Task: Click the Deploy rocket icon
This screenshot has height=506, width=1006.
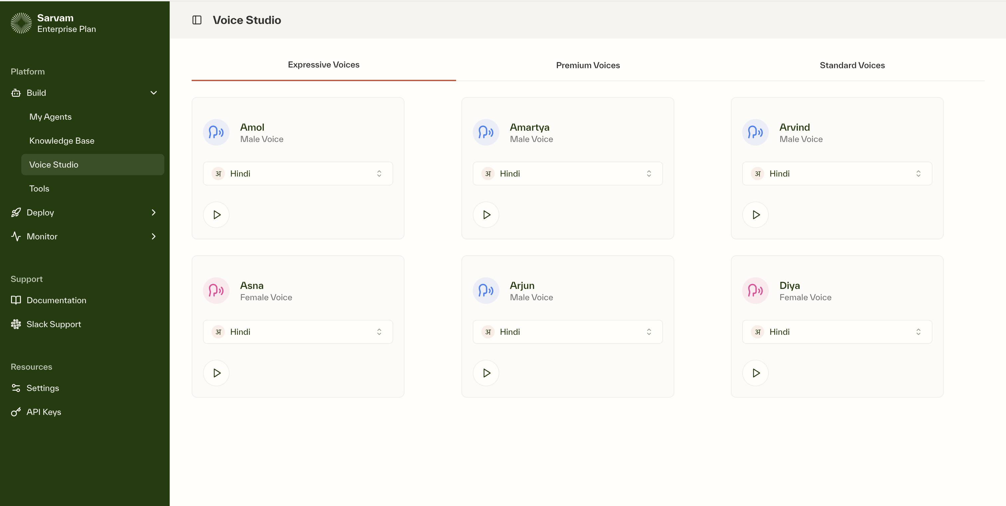Action: pos(16,213)
